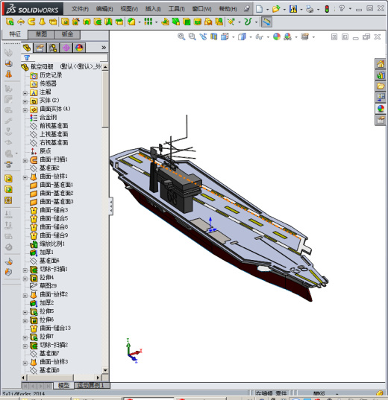Open the 工具(T) menu
This screenshot has height=400, width=388.
coord(176,9)
